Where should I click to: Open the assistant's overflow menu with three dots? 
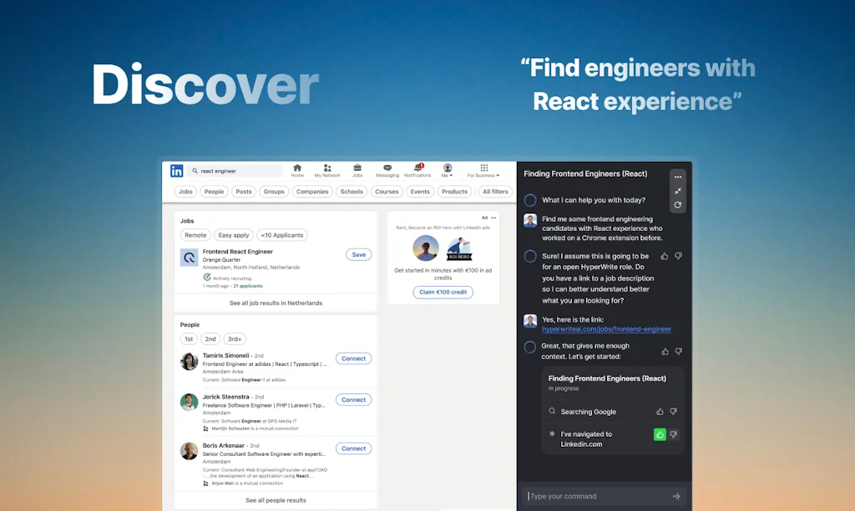tap(678, 177)
